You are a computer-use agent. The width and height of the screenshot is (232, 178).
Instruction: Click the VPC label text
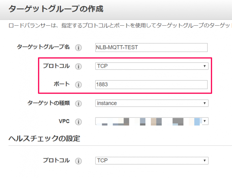point(64,121)
